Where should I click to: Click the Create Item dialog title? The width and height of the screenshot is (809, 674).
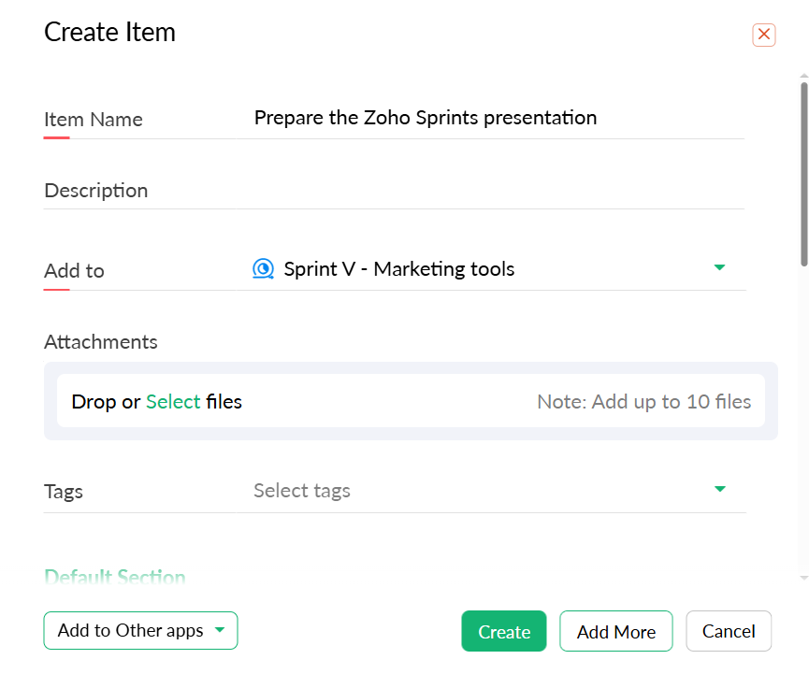point(109,32)
